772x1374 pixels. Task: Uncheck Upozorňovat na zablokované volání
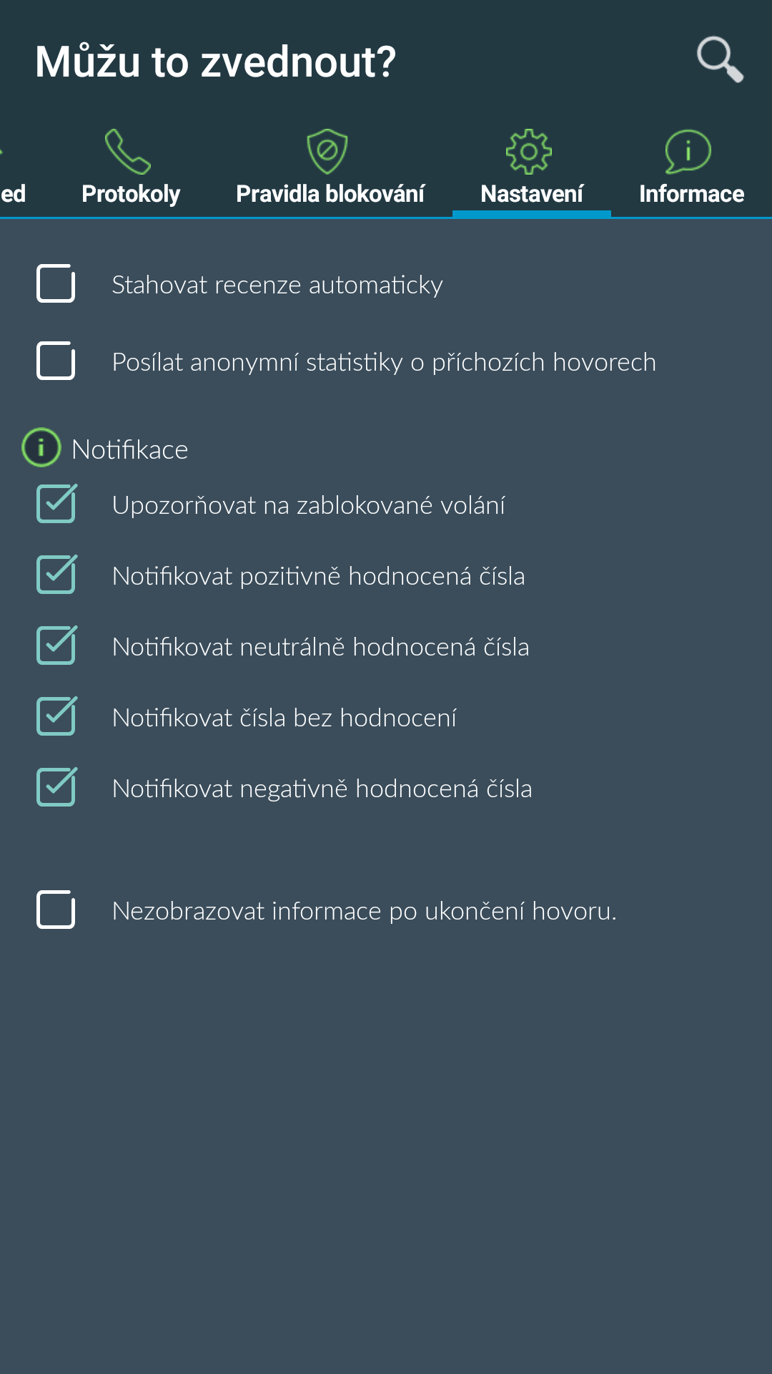click(56, 503)
